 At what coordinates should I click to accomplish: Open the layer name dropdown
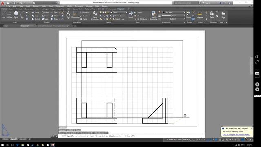pos(119,13)
